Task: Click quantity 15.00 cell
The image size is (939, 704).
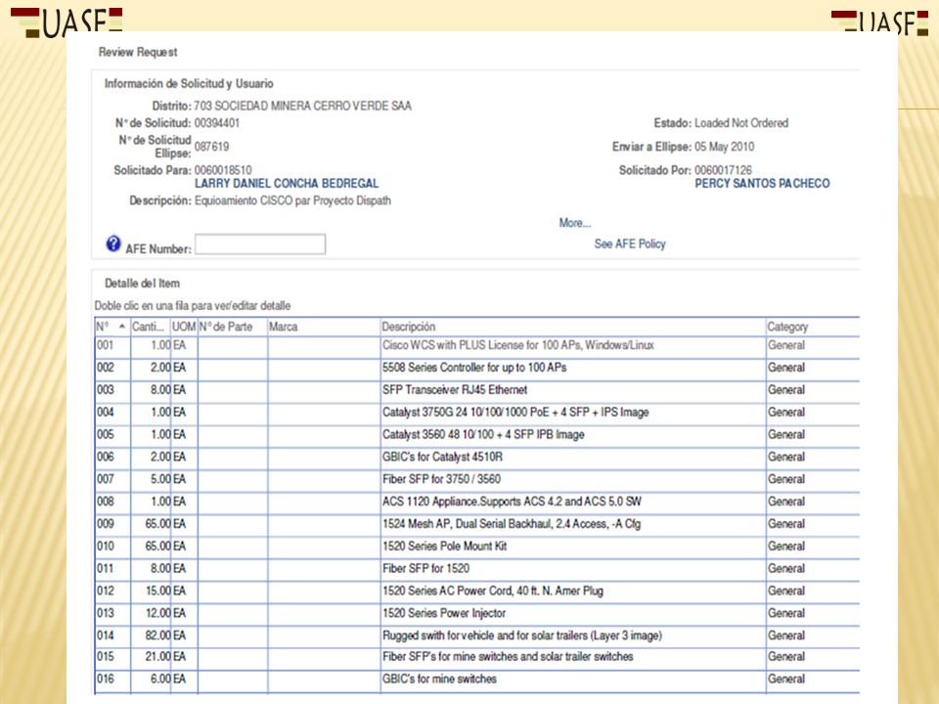Action: [x=151, y=592]
